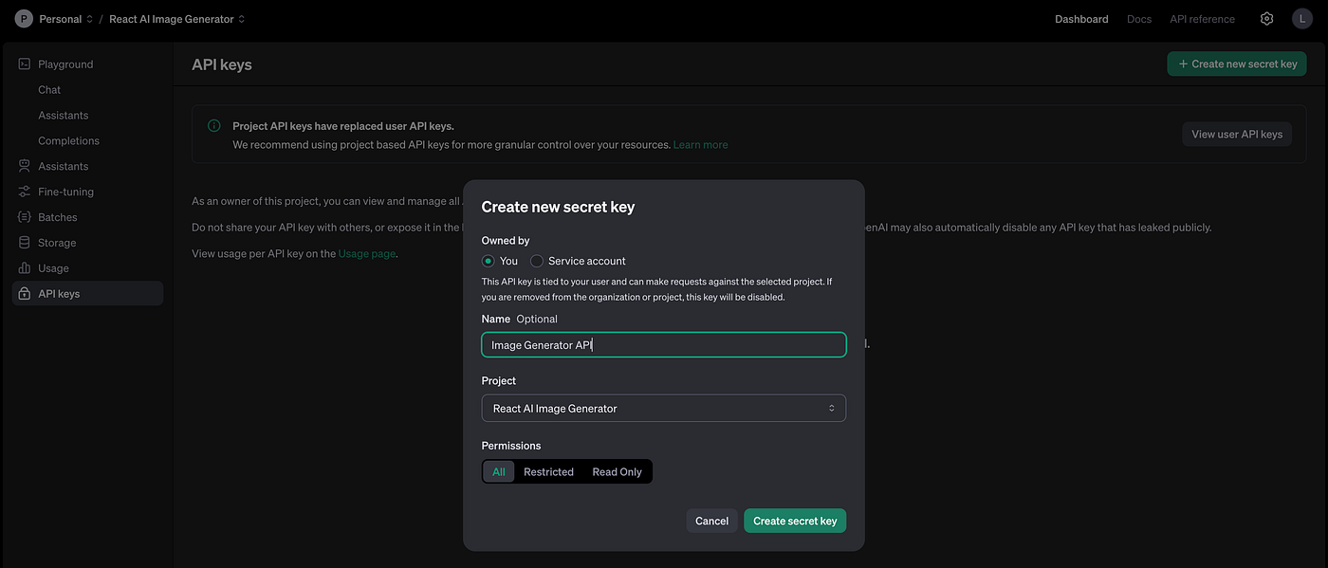The width and height of the screenshot is (1328, 568).
Task: Select the API keys sidebar icon
Action: tap(23, 293)
